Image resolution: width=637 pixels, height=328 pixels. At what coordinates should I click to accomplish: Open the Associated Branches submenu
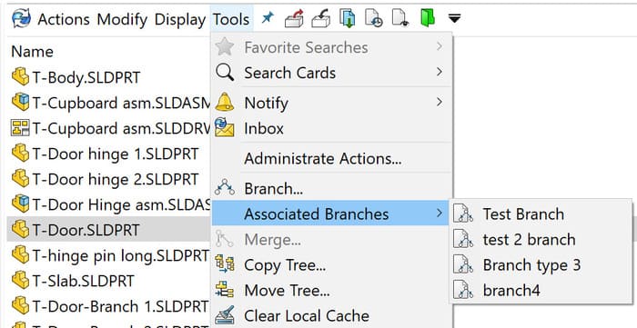point(330,214)
